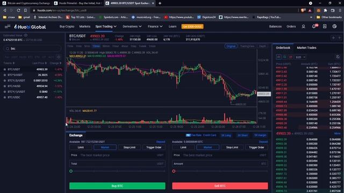Open the notifications bell icon
This screenshot has width=344, height=193.
[314, 26]
